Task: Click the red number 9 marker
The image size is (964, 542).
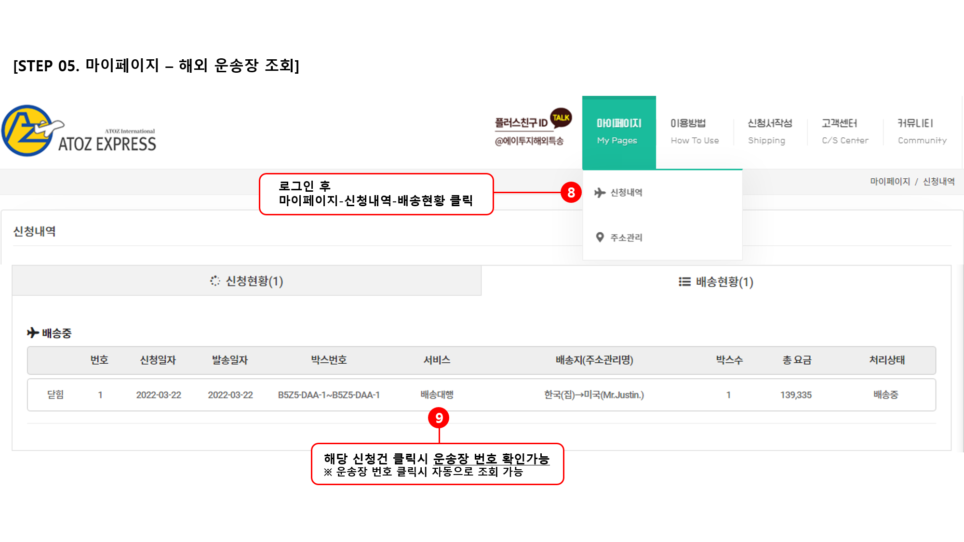Action: click(439, 418)
